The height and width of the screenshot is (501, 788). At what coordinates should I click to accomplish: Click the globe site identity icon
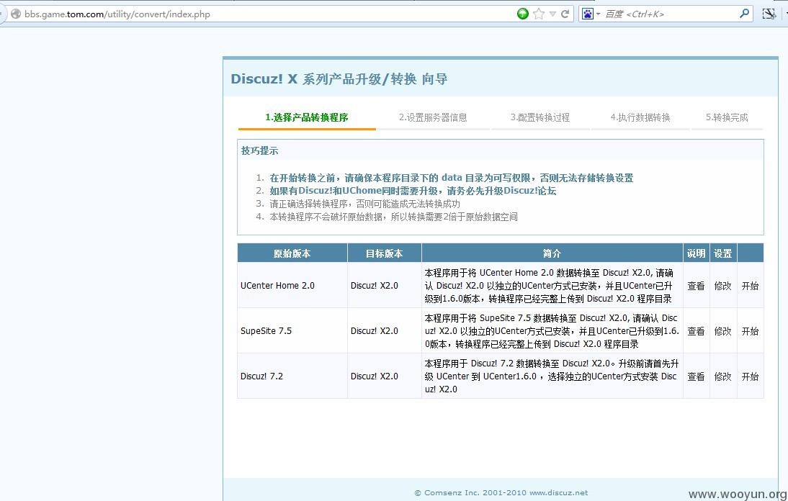(16, 14)
